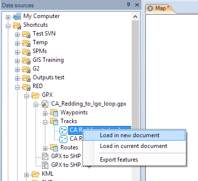Screen dimensions: 198x181
Task: Click the track points layer icon
Action: coord(63,139)
